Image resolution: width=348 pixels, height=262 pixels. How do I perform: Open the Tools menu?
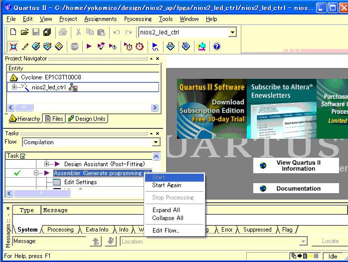pos(166,19)
